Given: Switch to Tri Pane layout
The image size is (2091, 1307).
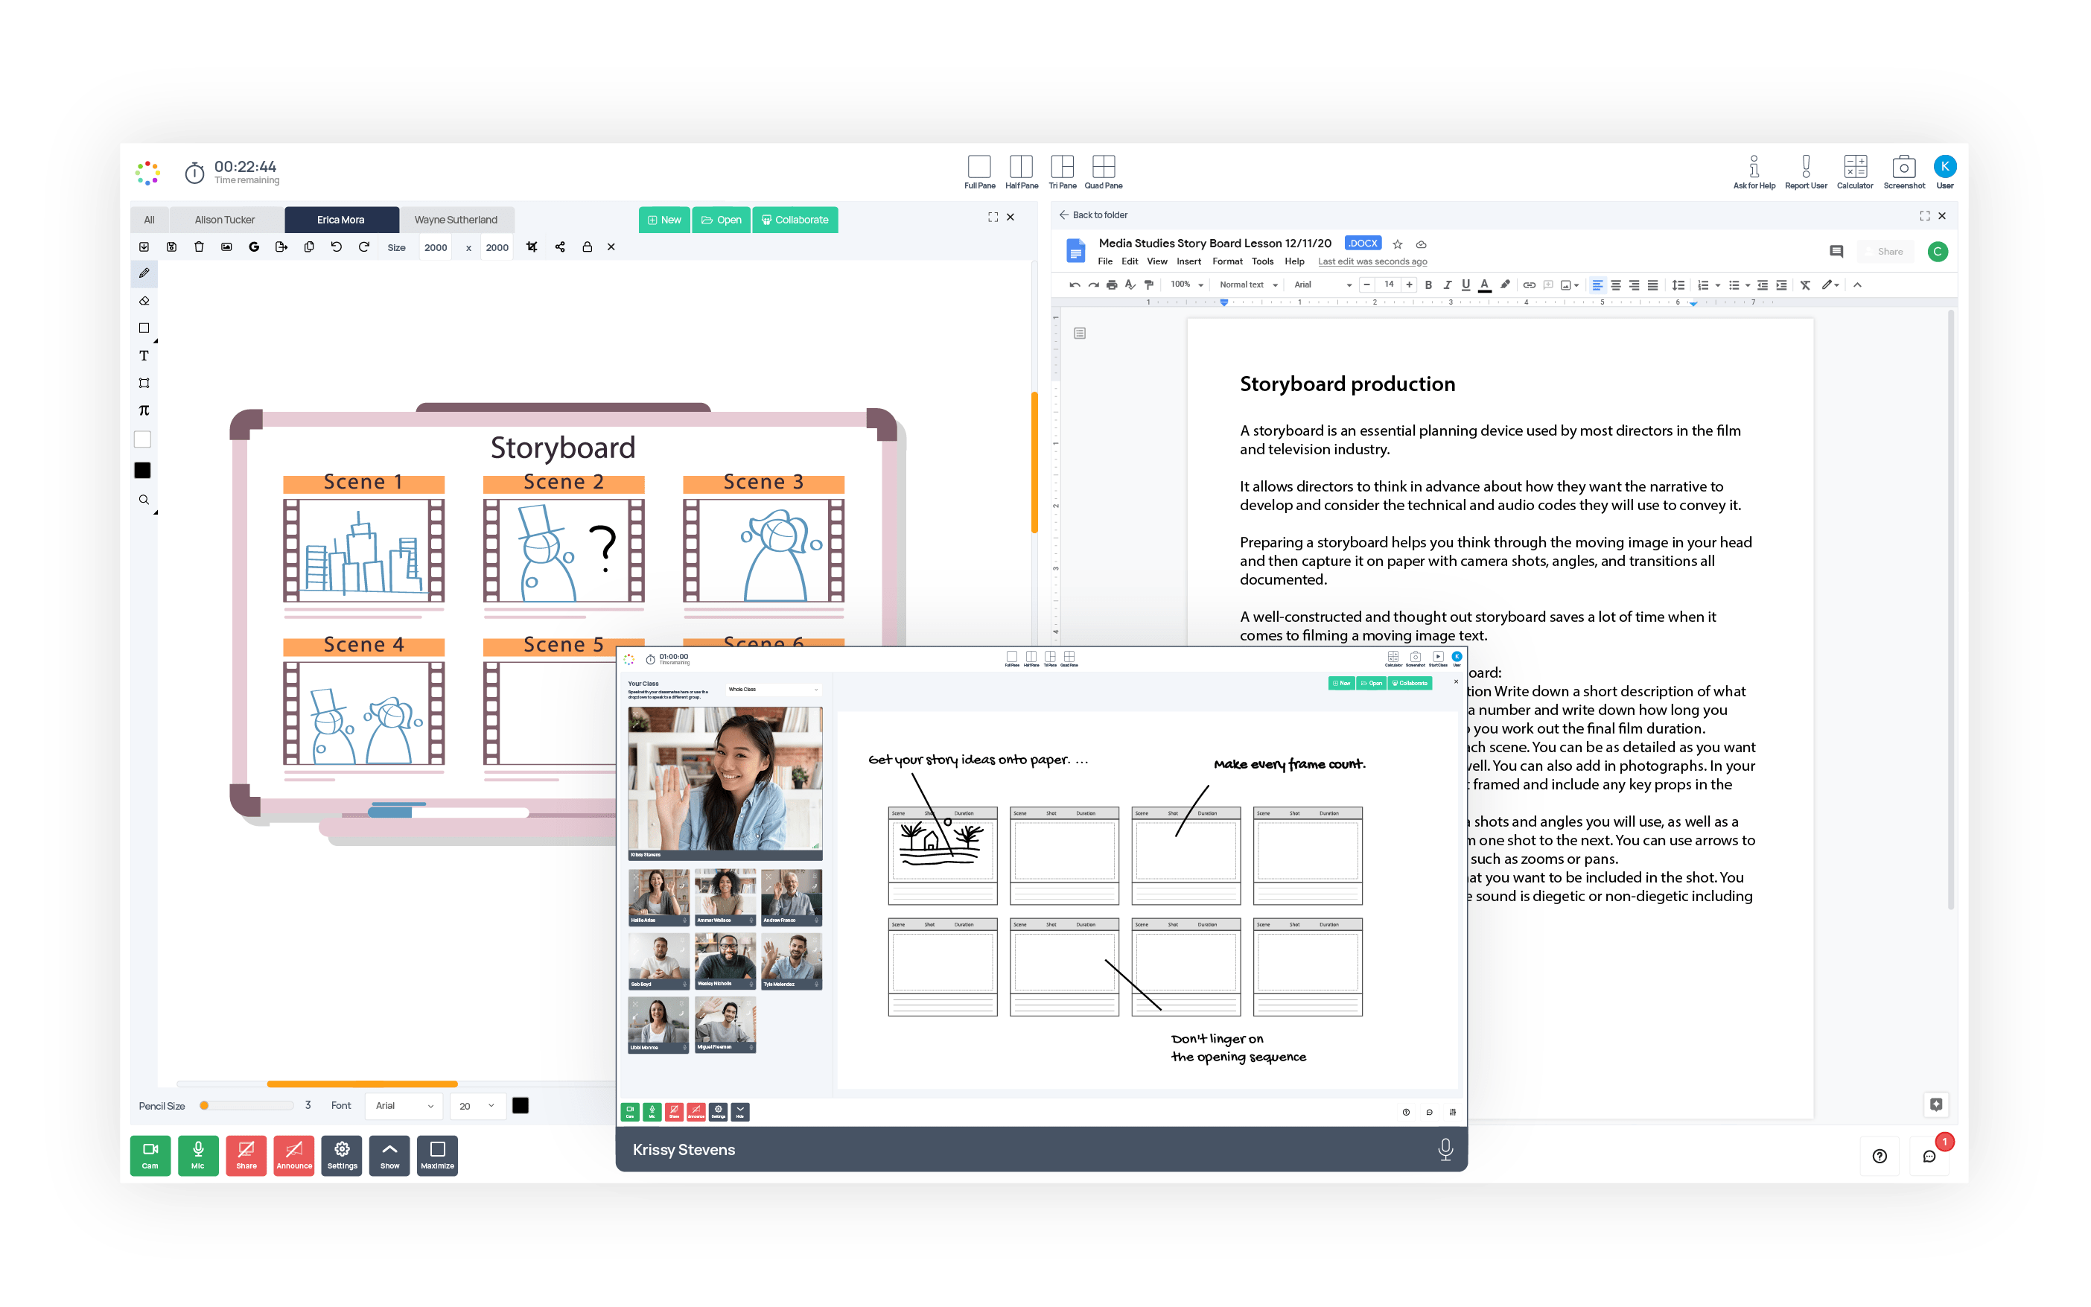Looking at the screenshot, I should pos(1063,172).
